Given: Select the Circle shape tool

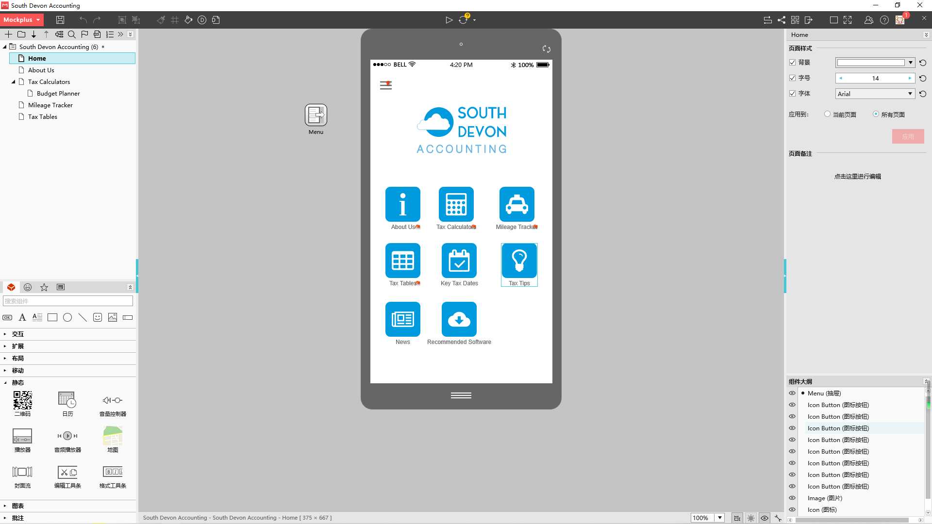Looking at the screenshot, I should pos(67,317).
